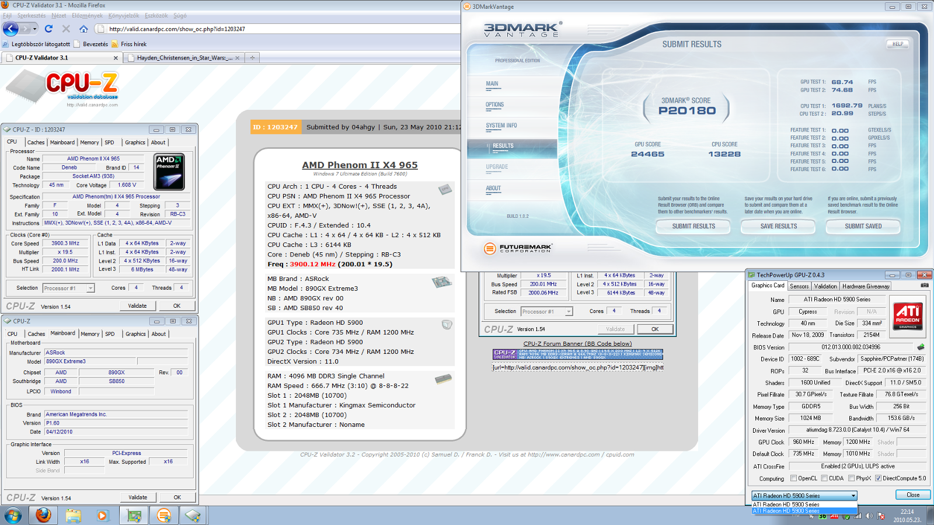Toggle OpenCL checkbox in GPU-Z

[x=793, y=478]
